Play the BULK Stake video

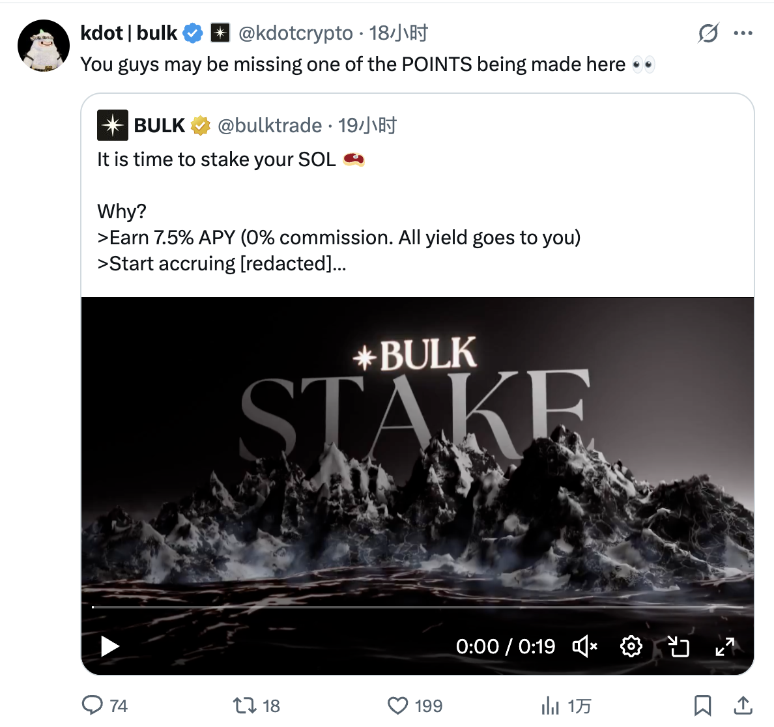[110, 646]
